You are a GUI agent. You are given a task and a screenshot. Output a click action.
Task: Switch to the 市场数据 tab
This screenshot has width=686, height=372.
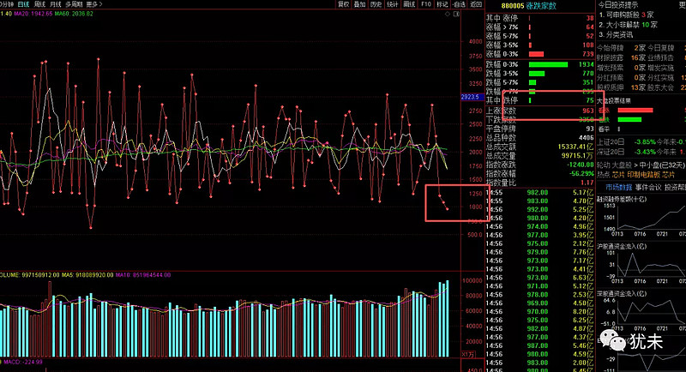[618, 187]
